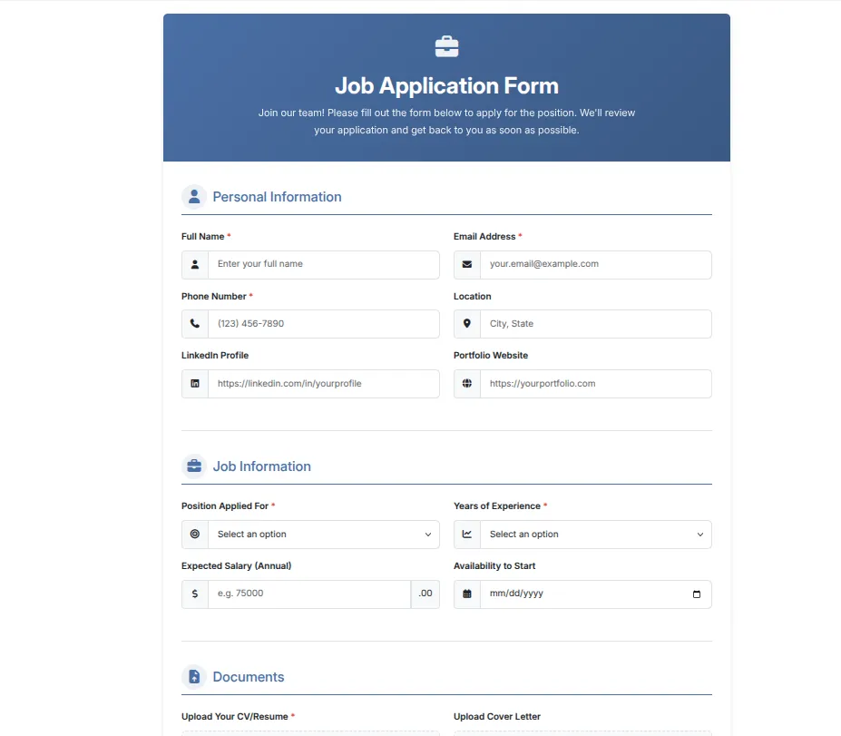This screenshot has height=736, width=841.
Task: Click the document icon next to Documents heading
Action: tap(193, 676)
